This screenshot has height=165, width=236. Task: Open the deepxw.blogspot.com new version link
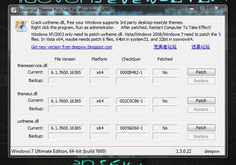72,47
